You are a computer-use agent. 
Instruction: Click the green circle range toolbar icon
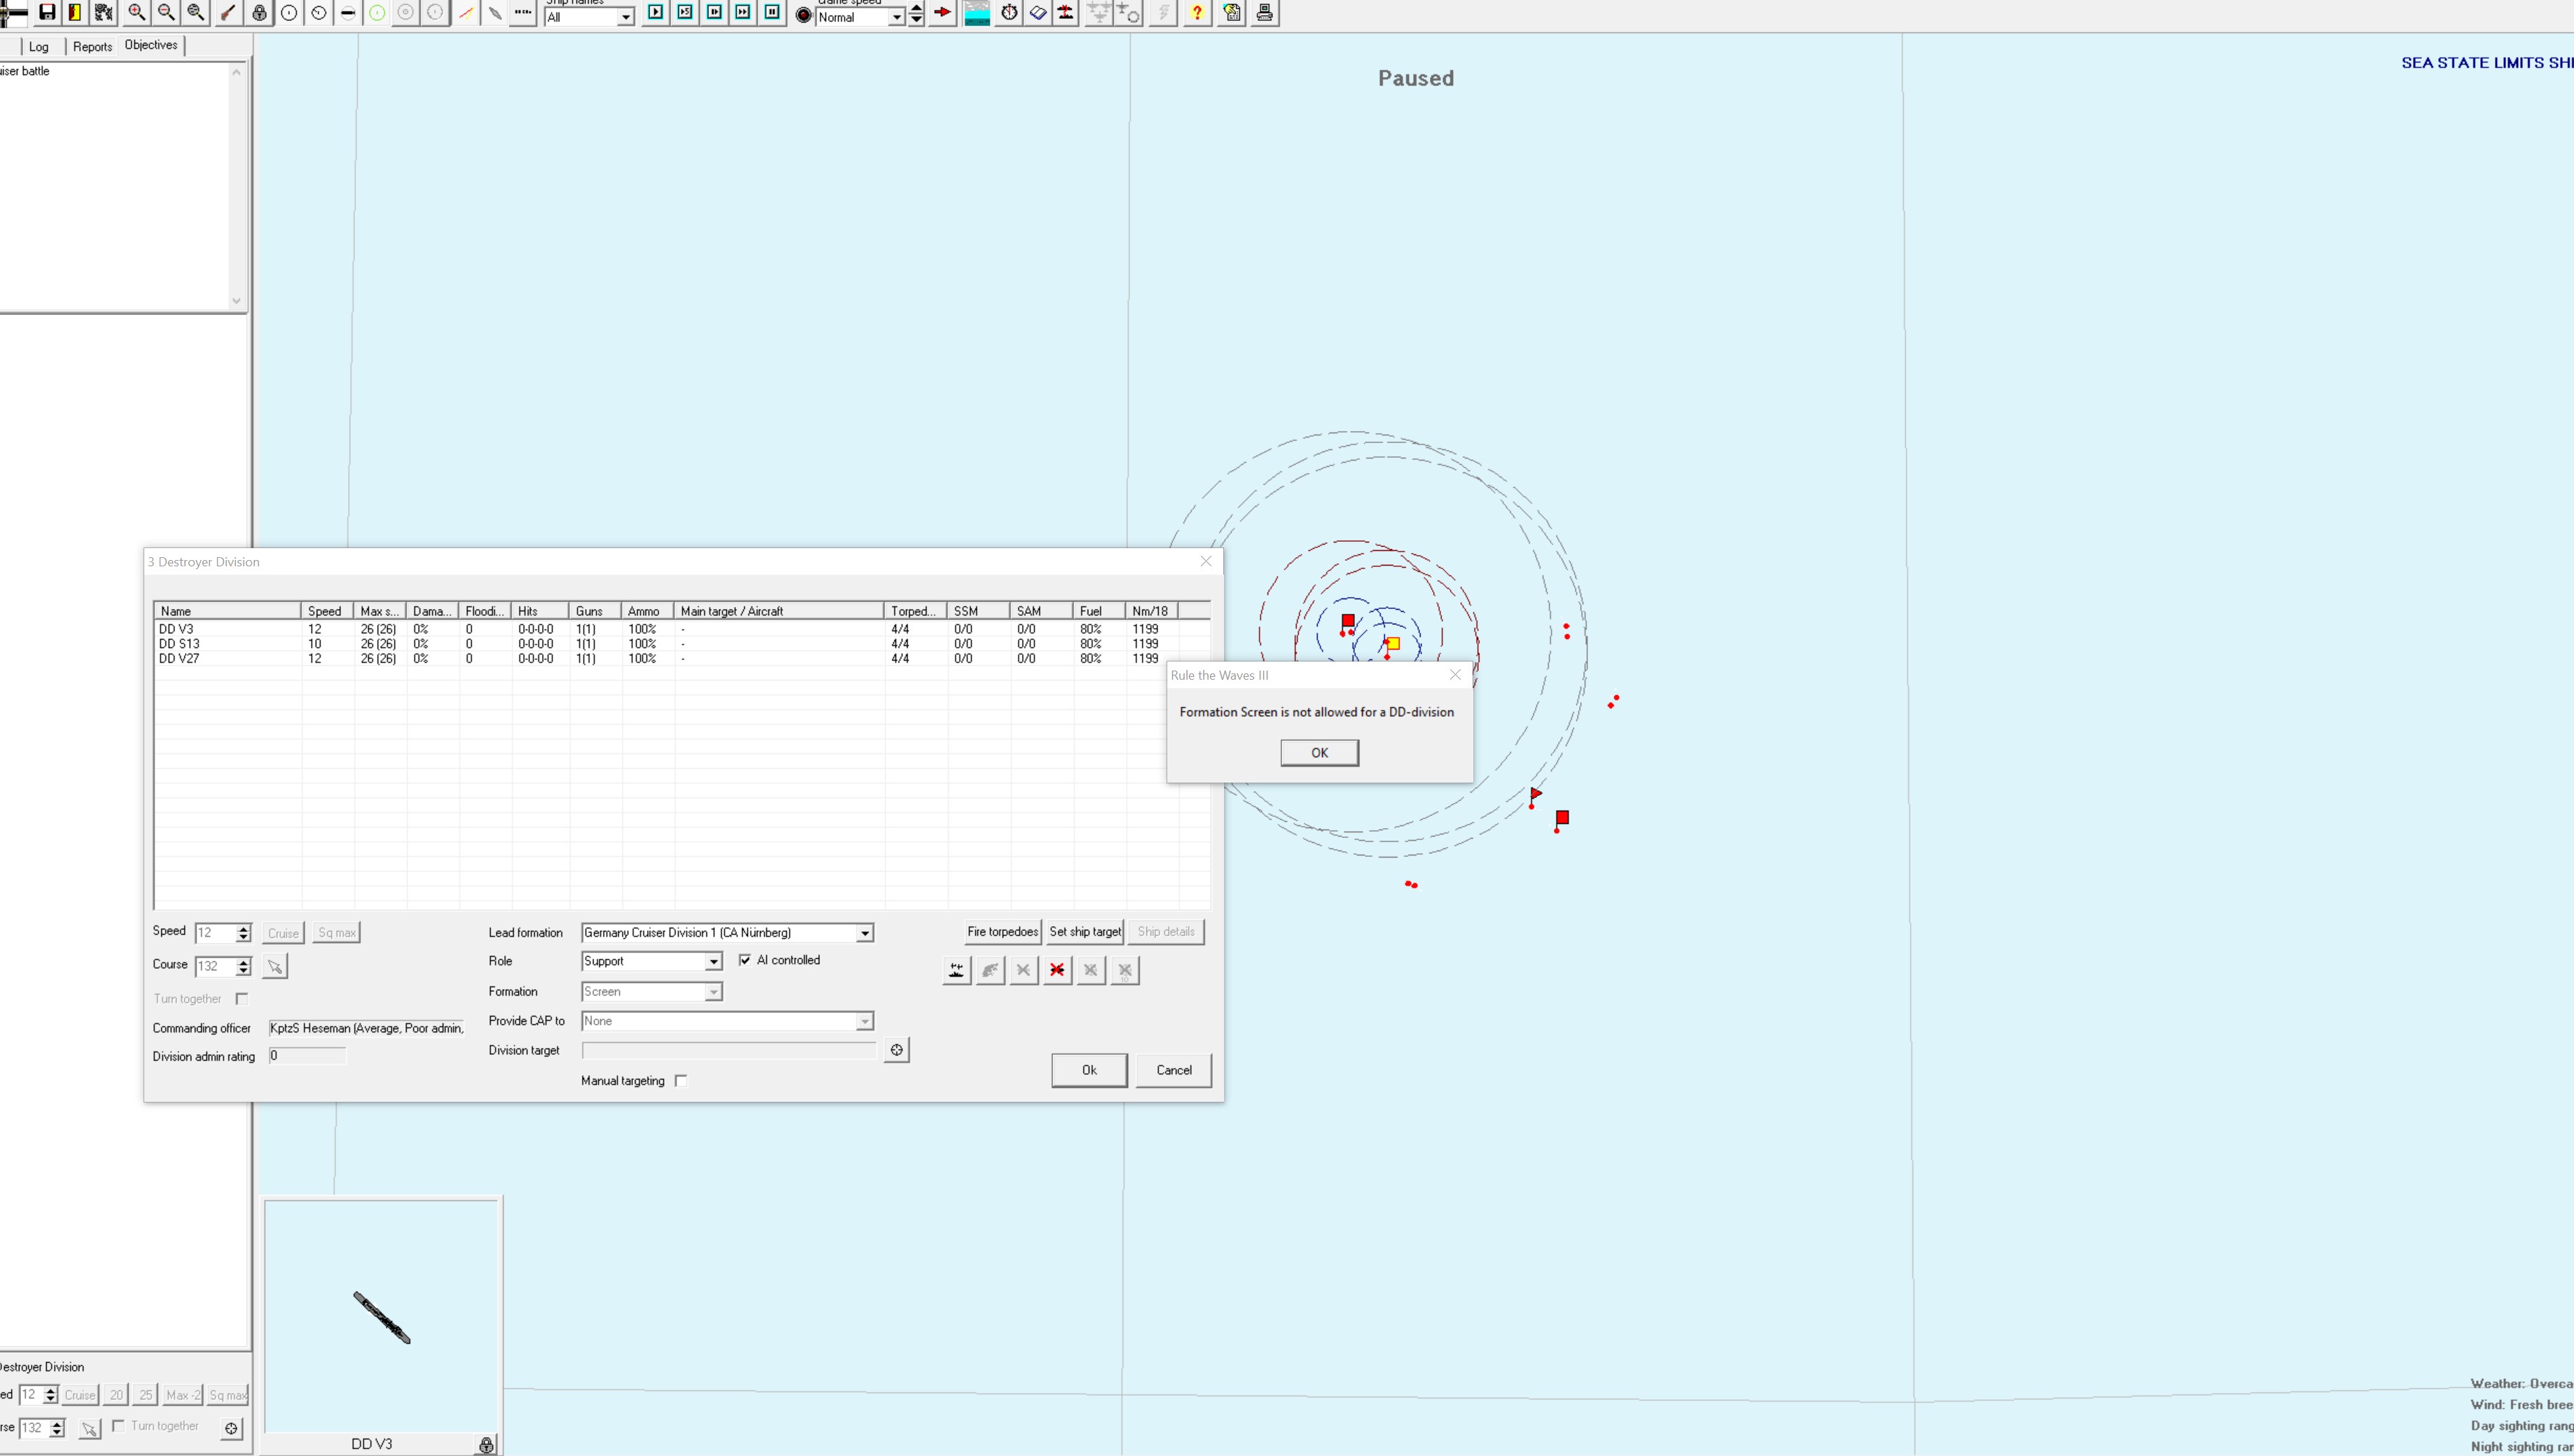click(x=377, y=13)
